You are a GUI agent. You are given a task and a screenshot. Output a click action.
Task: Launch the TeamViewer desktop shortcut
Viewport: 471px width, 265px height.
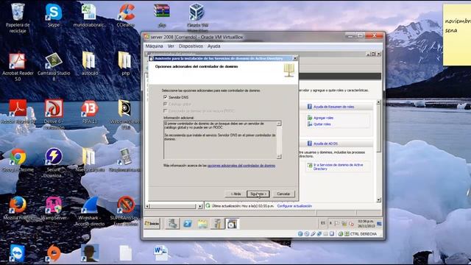18,253
